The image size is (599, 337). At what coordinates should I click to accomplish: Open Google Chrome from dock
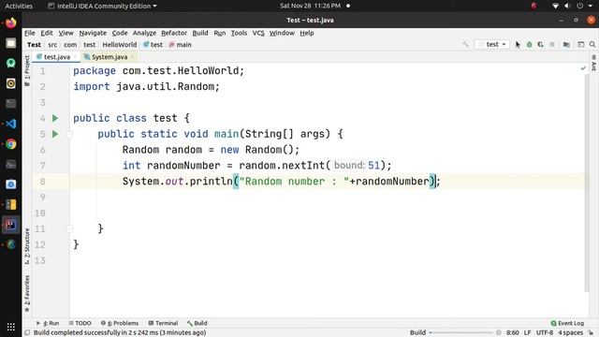[10, 144]
